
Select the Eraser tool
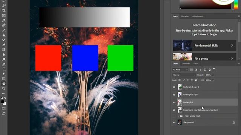(4, 45)
